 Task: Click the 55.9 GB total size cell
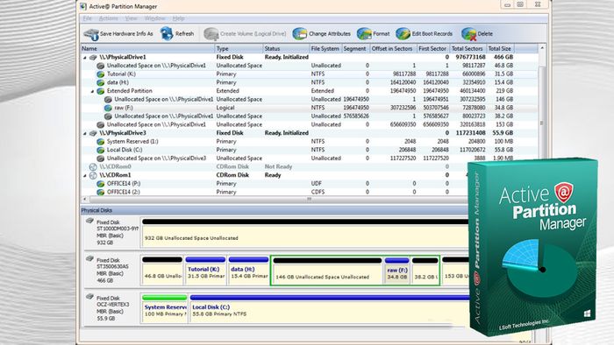pyautogui.click(x=503, y=133)
